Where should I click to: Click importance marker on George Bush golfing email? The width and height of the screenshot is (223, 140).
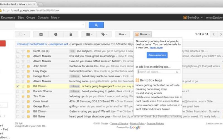(28, 107)
